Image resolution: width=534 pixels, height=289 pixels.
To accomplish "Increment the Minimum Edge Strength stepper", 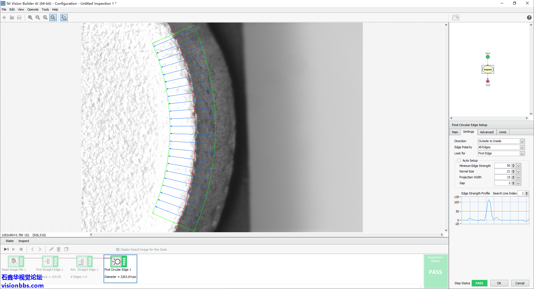I will (513, 165).
